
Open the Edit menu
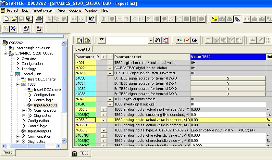[x=25, y=10]
